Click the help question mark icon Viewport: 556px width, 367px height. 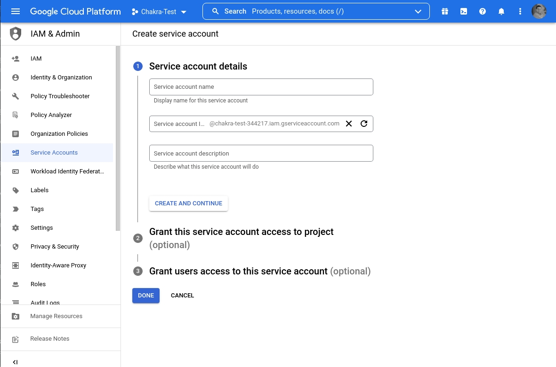(x=483, y=11)
